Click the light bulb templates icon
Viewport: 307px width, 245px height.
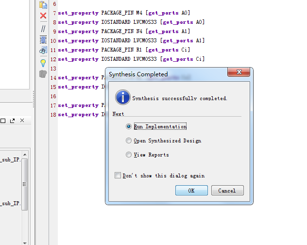click(43, 63)
